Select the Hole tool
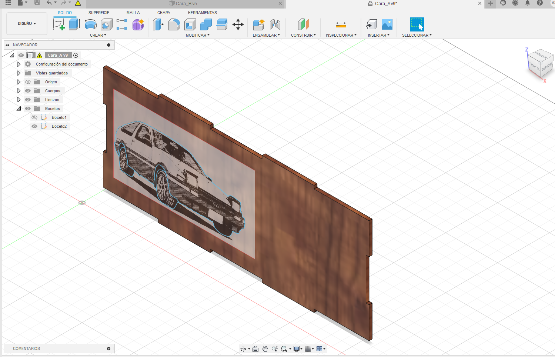 [x=107, y=24]
